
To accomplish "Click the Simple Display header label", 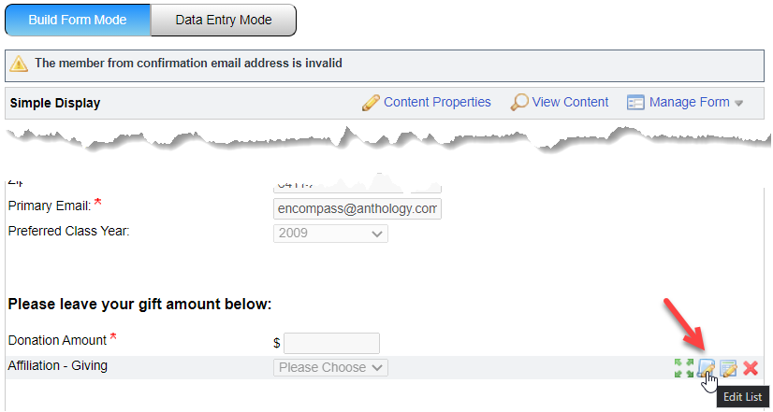I will pyautogui.click(x=54, y=104).
